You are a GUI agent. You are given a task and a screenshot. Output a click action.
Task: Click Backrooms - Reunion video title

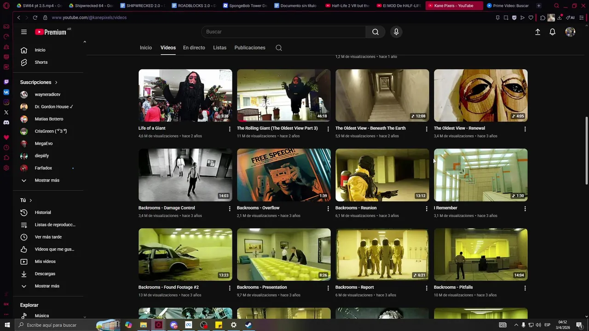coord(356,208)
